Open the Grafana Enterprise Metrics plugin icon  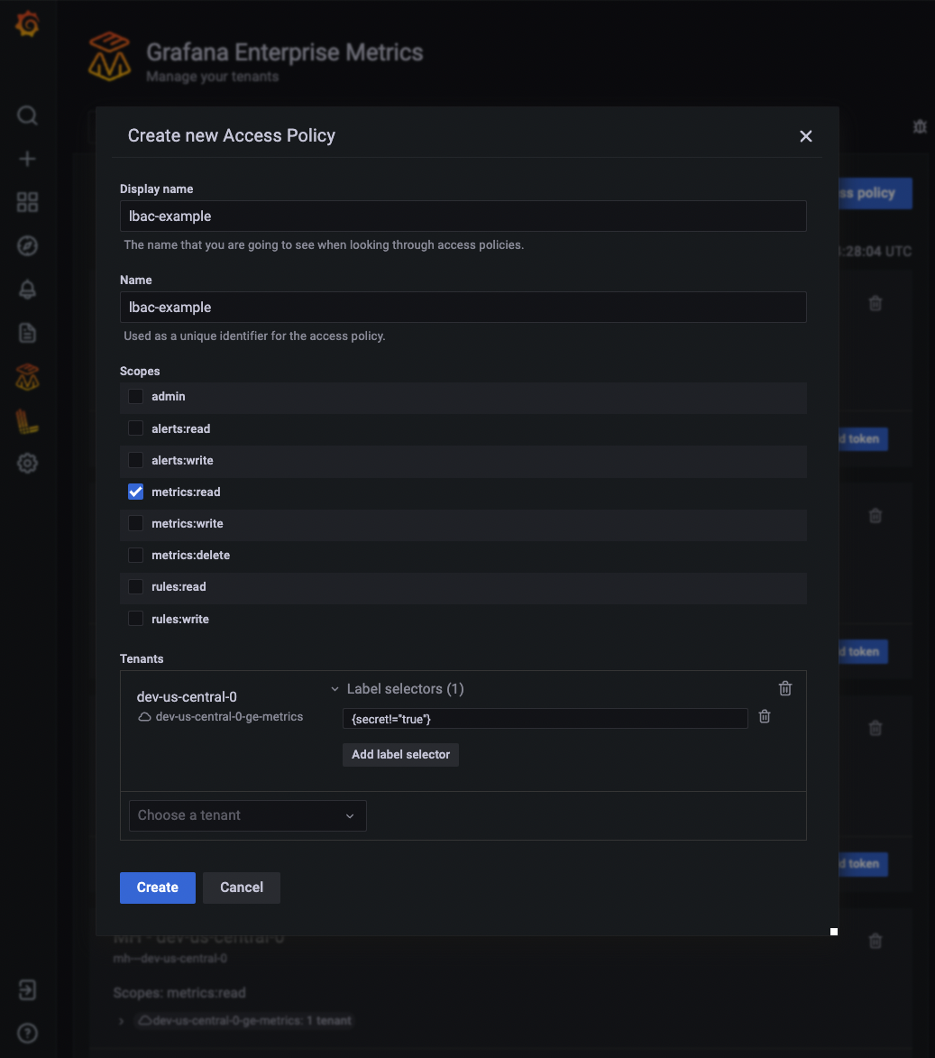[27, 377]
